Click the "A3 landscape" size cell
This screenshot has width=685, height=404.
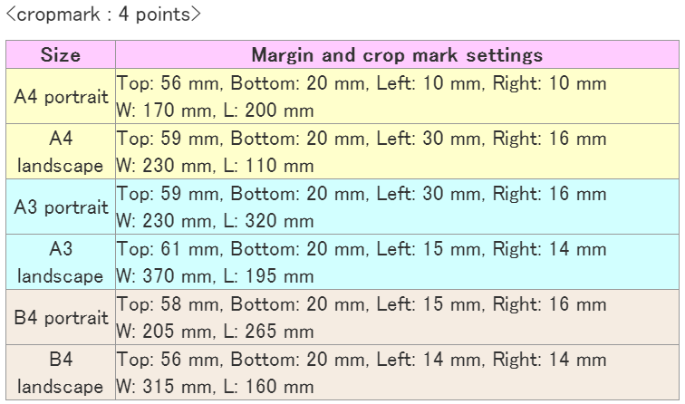[x=61, y=262]
